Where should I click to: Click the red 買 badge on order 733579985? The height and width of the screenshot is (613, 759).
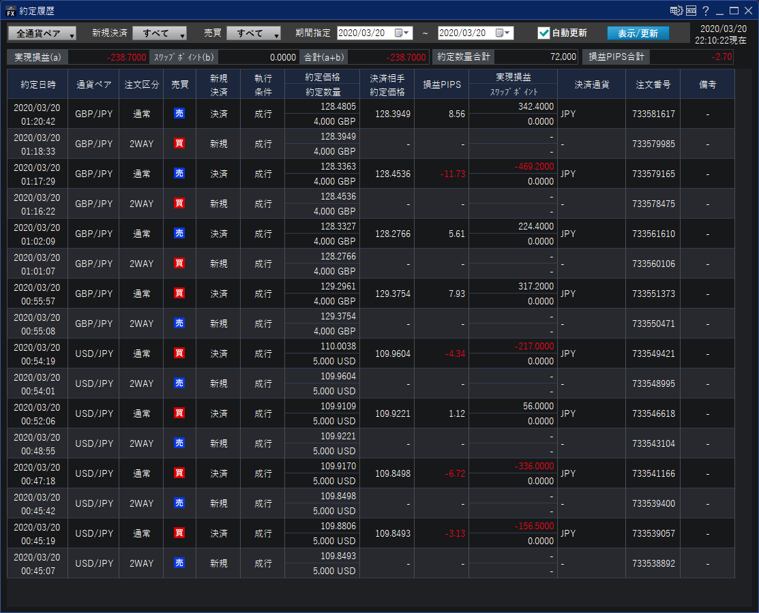pos(179,144)
